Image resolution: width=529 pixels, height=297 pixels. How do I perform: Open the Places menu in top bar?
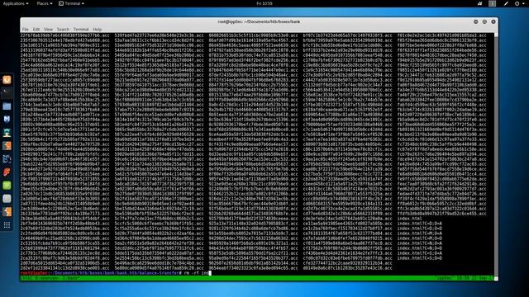point(45,3)
